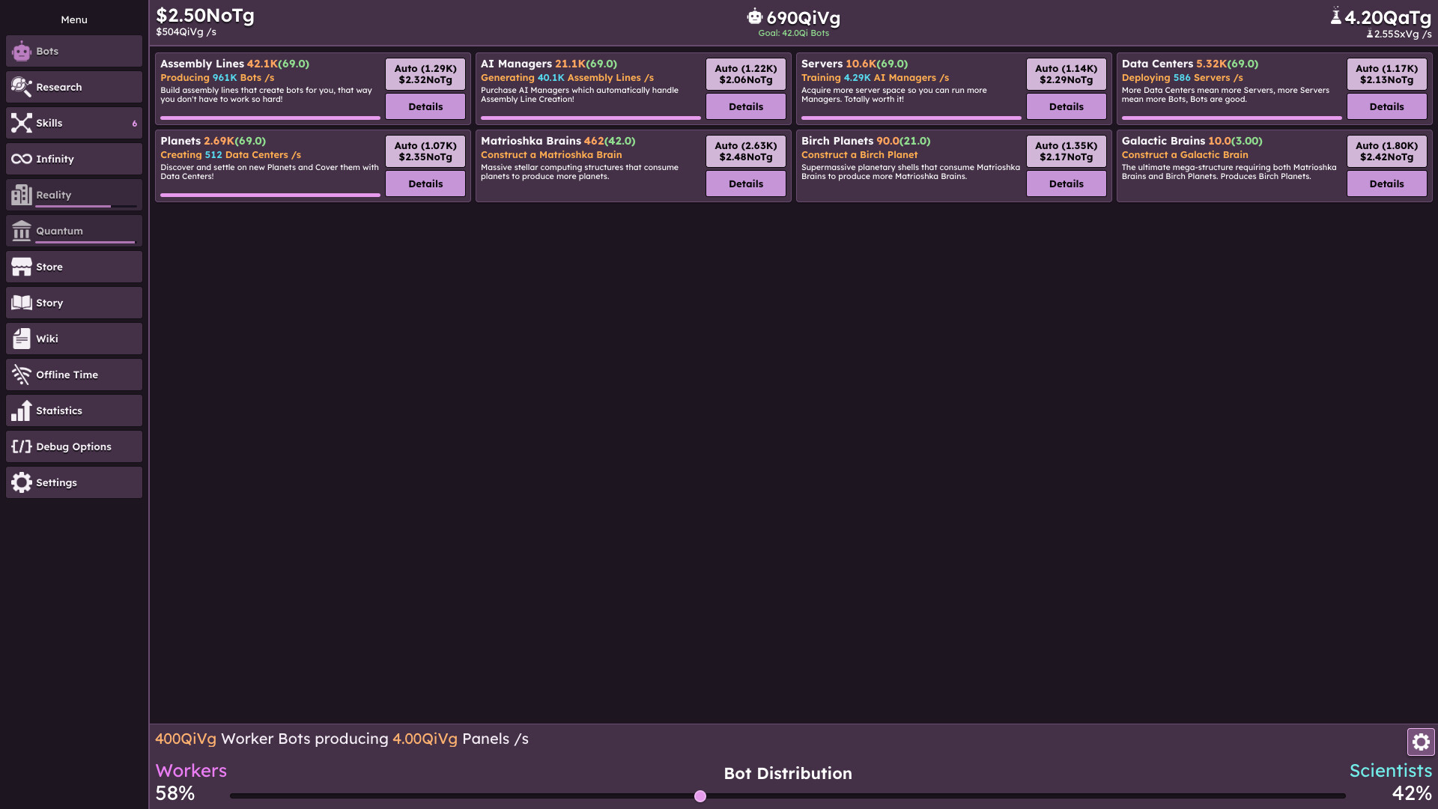Open the Statistics menu label
The height and width of the screenshot is (809, 1438).
[59, 410]
